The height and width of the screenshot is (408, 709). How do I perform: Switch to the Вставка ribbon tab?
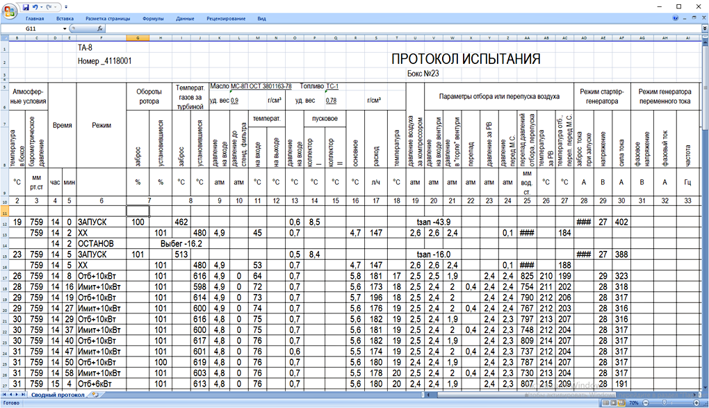coord(65,19)
